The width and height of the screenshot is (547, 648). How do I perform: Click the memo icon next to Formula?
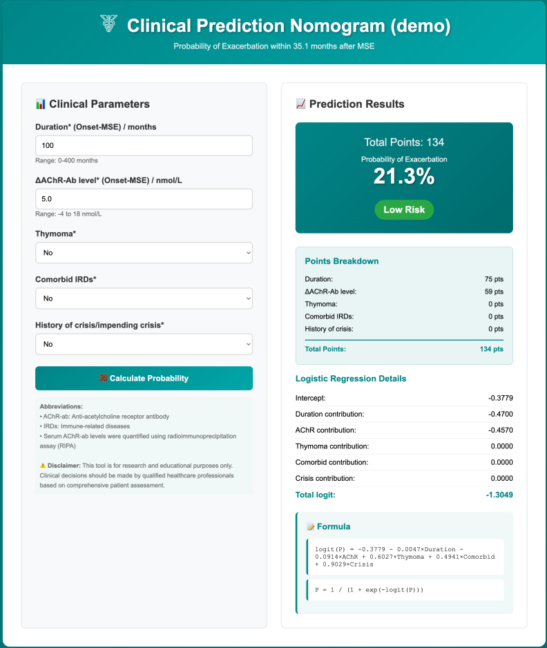[x=310, y=527]
